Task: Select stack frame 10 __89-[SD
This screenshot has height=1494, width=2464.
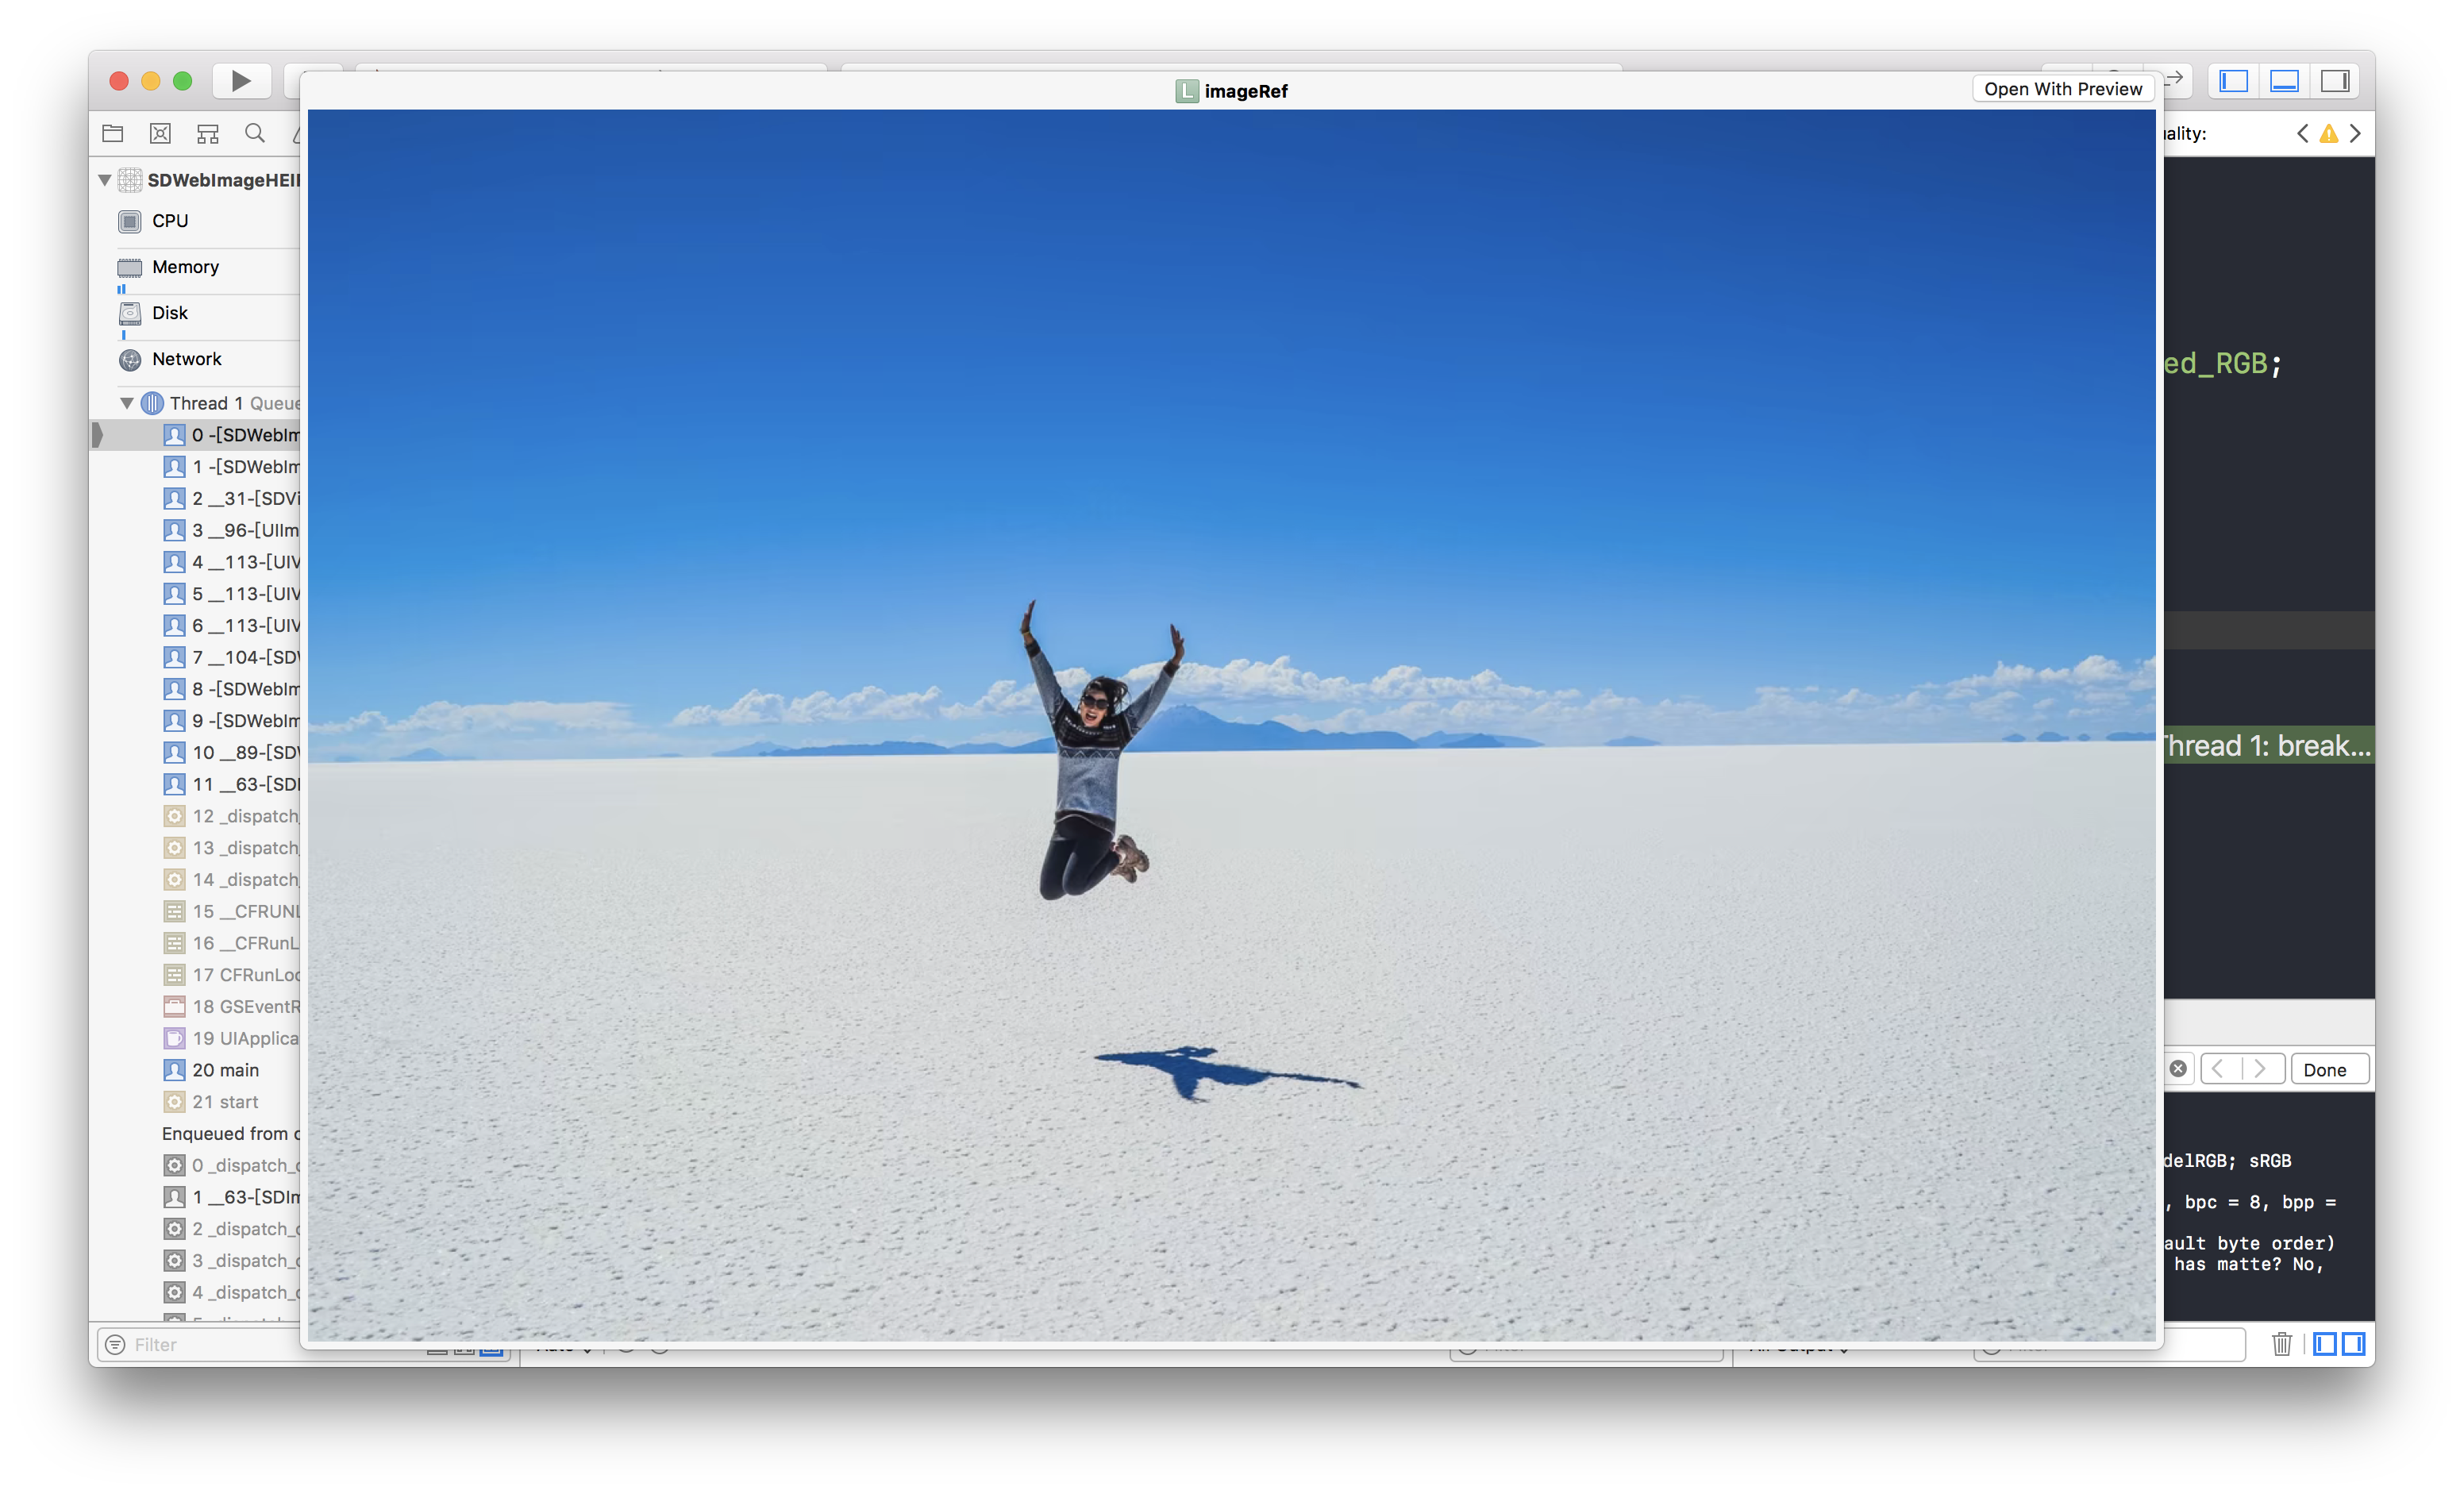Action: [195, 752]
